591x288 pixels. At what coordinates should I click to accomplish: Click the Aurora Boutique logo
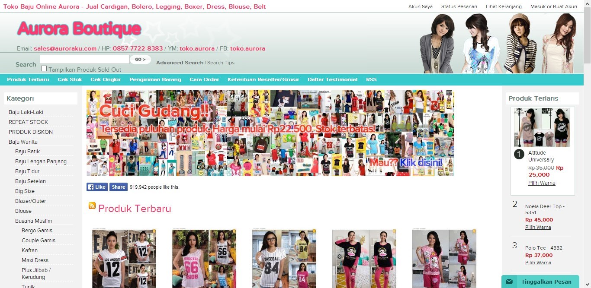click(x=79, y=29)
